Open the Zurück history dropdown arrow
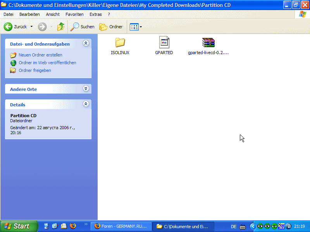The image size is (310, 232). [31, 26]
